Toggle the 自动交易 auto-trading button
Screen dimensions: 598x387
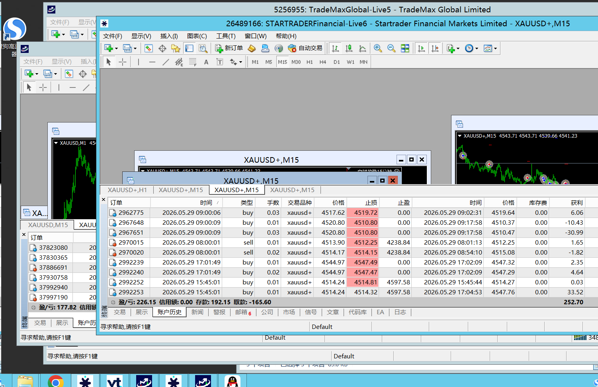305,48
